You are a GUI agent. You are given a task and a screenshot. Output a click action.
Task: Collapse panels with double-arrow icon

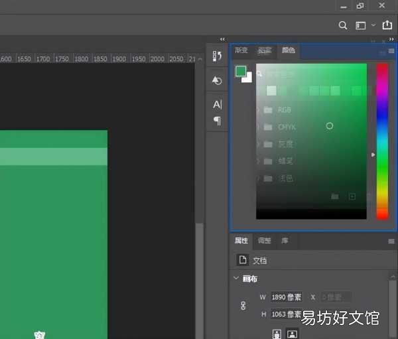(391, 39)
